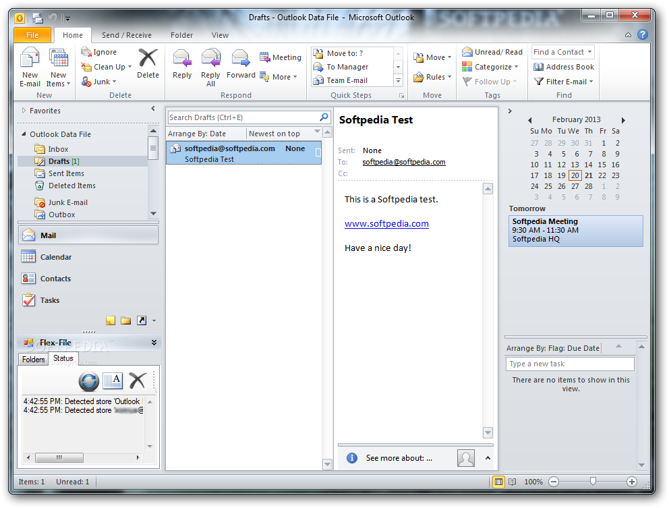
Task: Click the contact picture in People Pane
Action: tap(465, 458)
